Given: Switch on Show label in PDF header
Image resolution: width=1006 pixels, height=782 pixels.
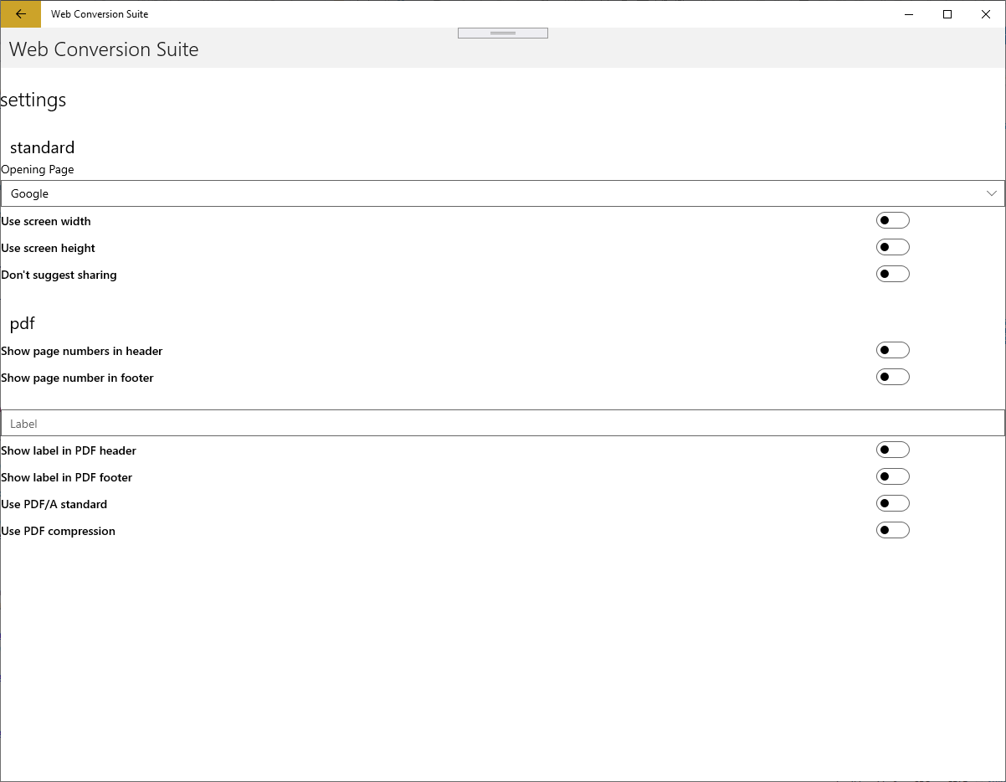Looking at the screenshot, I should point(892,450).
